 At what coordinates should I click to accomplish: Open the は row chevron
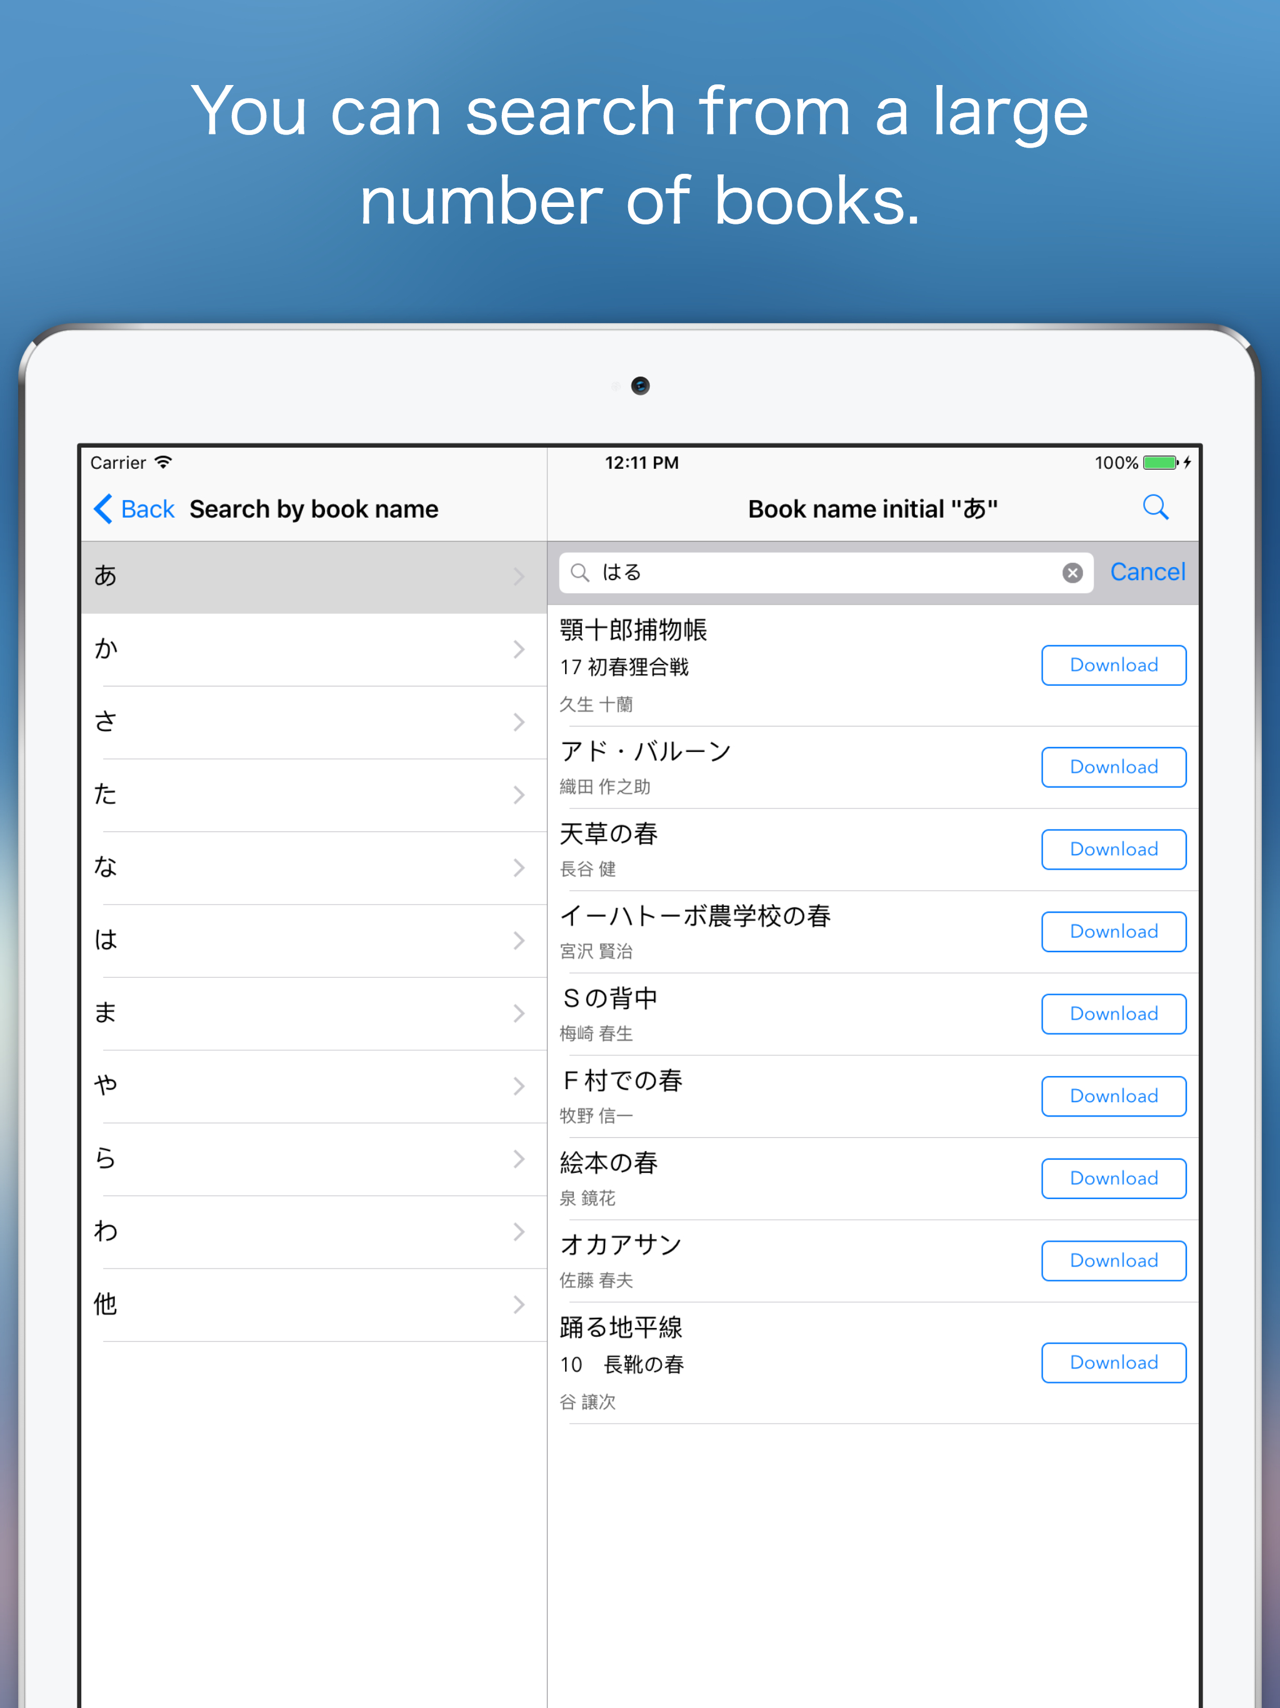pos(519,940)
